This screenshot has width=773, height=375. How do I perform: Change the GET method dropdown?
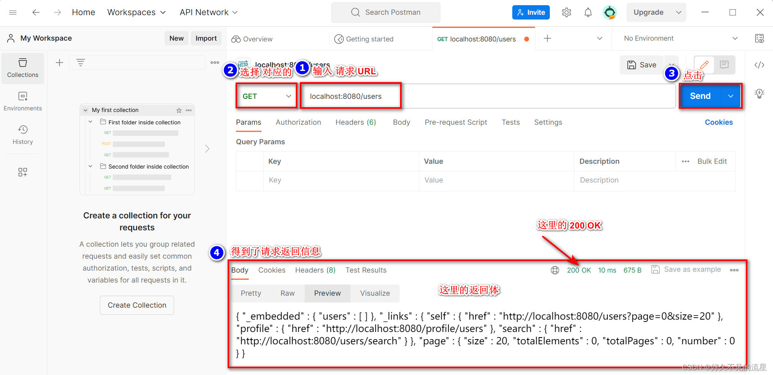coord(267,96)
